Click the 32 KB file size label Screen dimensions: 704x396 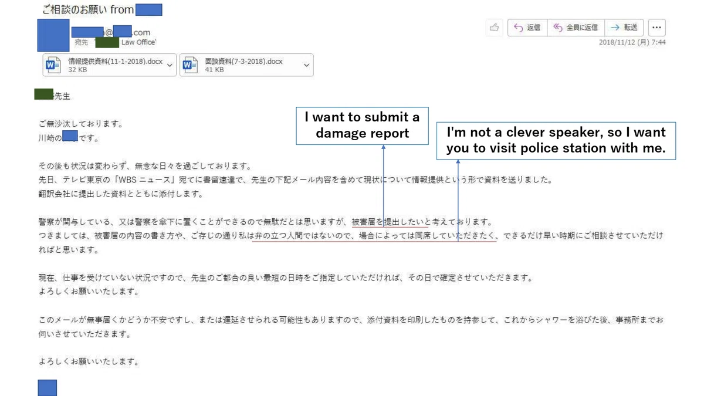coord(77,70)
